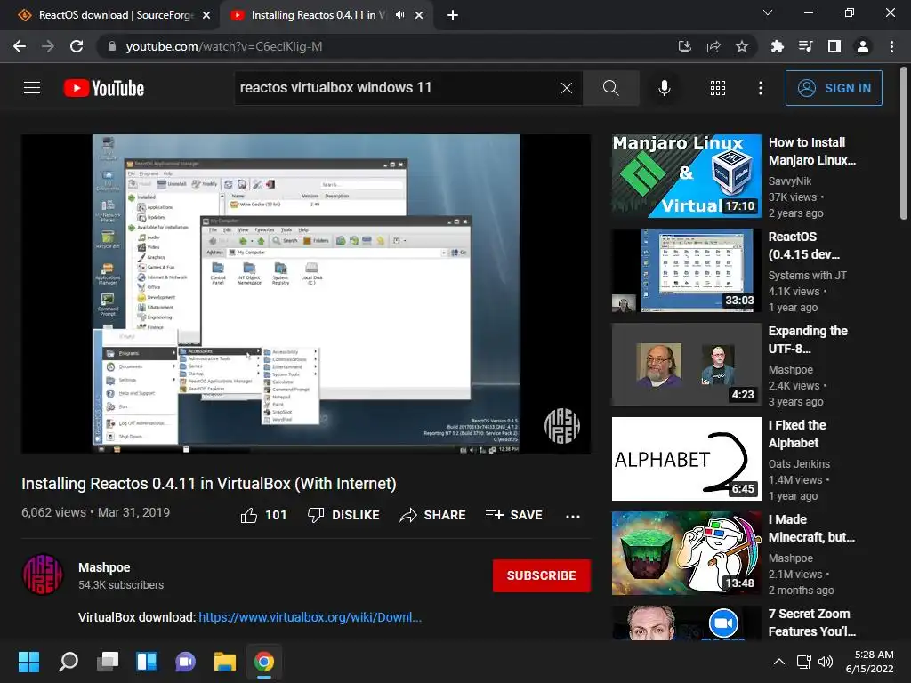
Task: Share this page from address bar
Action: [x=713, y=46]
